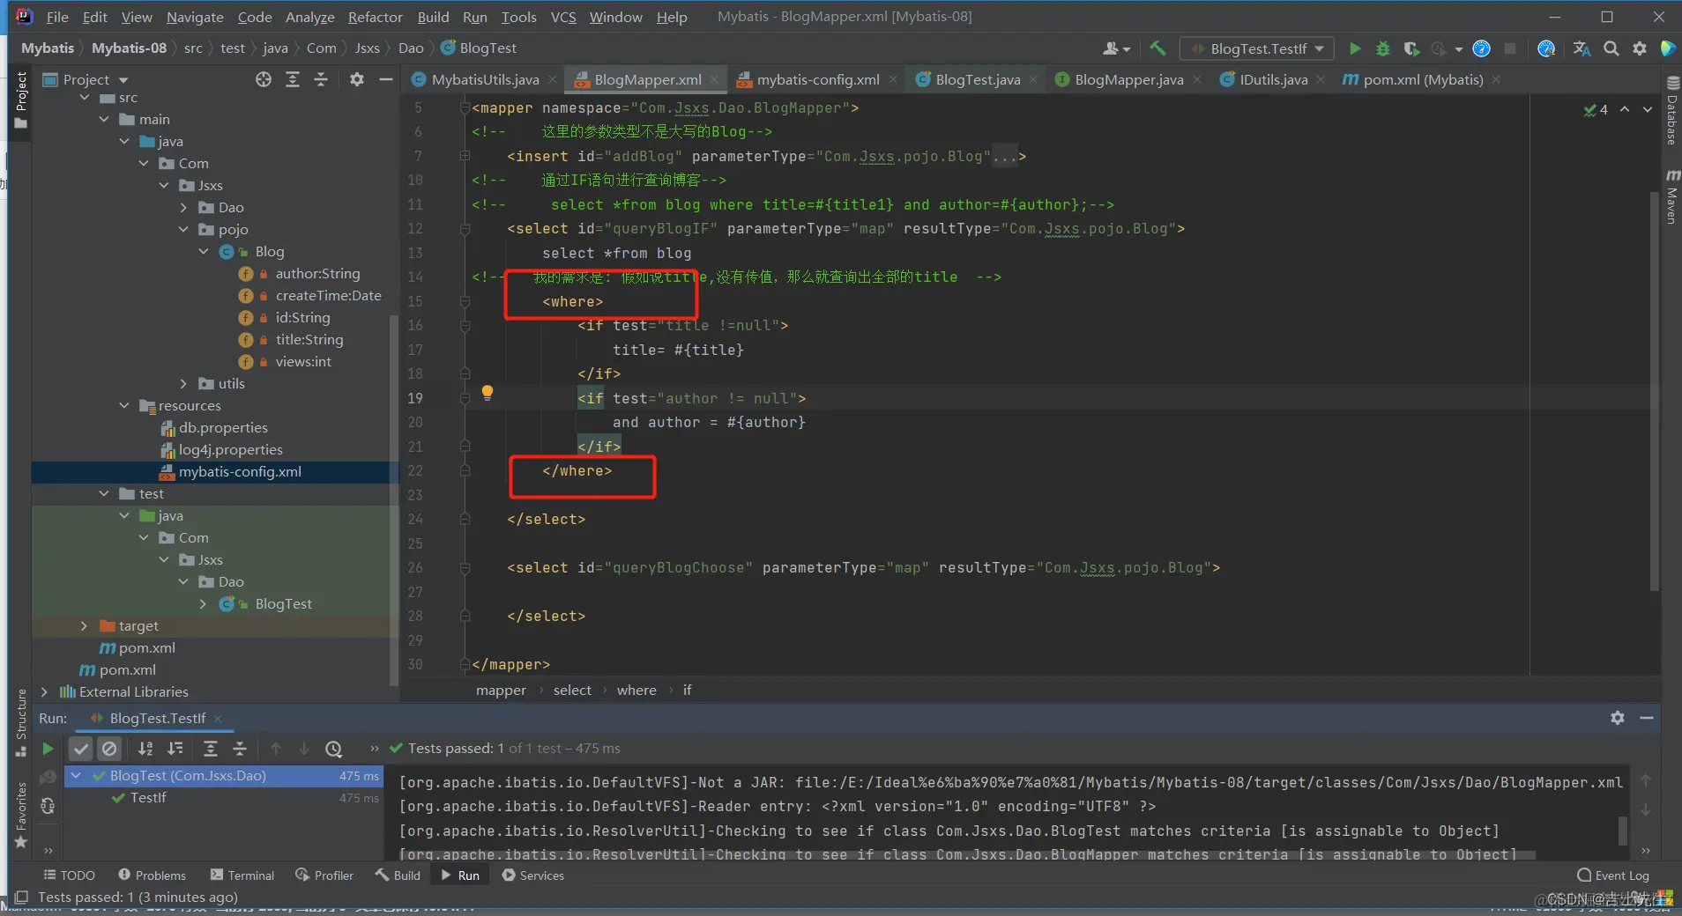
Task: Switch to MybatisUtils.java editor tab
Action: tap(485, 79)
